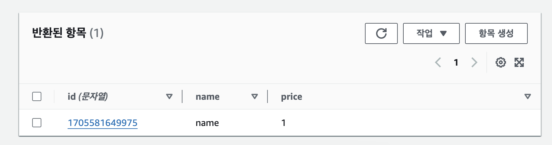Open id column filter arrow

169,96
